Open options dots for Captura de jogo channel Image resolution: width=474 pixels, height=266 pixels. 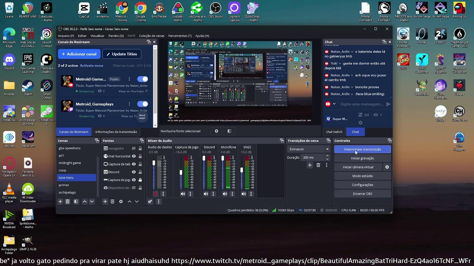coord(190,194)
